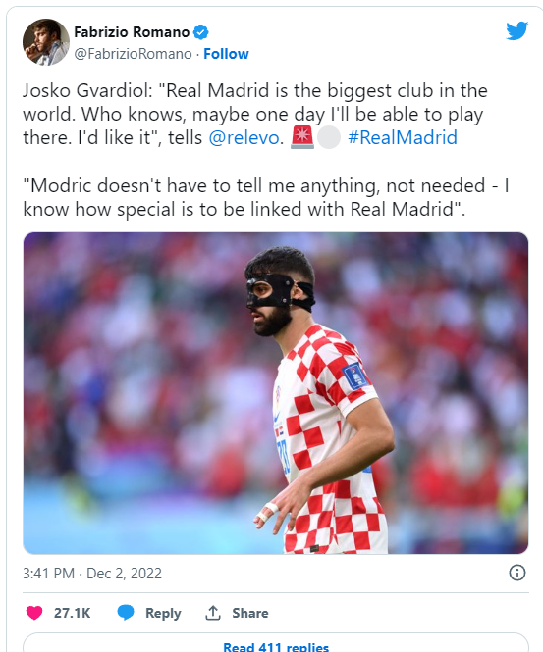Open the tweet info circle icon
The height and width of the screenshot is (652, 543).
[517, 573]
